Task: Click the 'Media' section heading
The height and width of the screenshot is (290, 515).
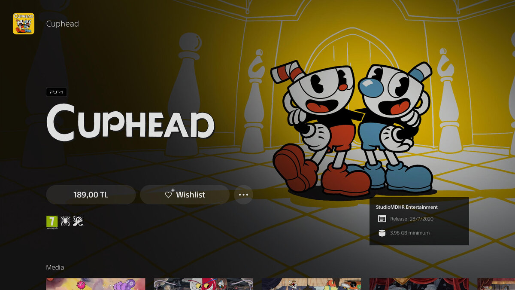Action: tap(55, 267)
